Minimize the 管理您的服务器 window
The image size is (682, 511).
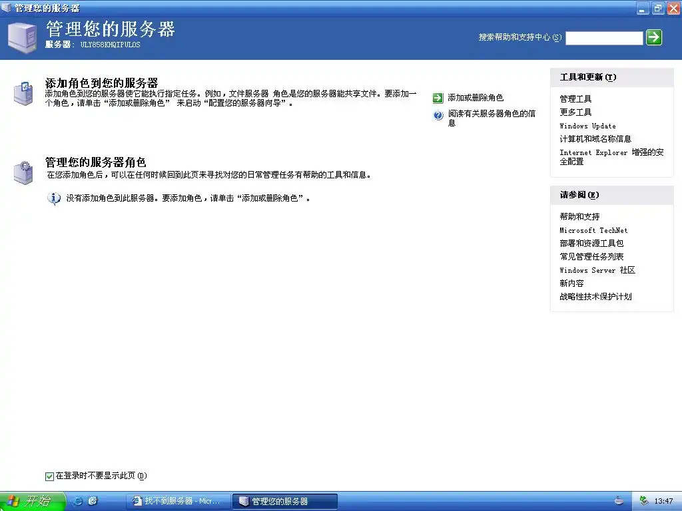pyautogui.click(x=643, y=8)
